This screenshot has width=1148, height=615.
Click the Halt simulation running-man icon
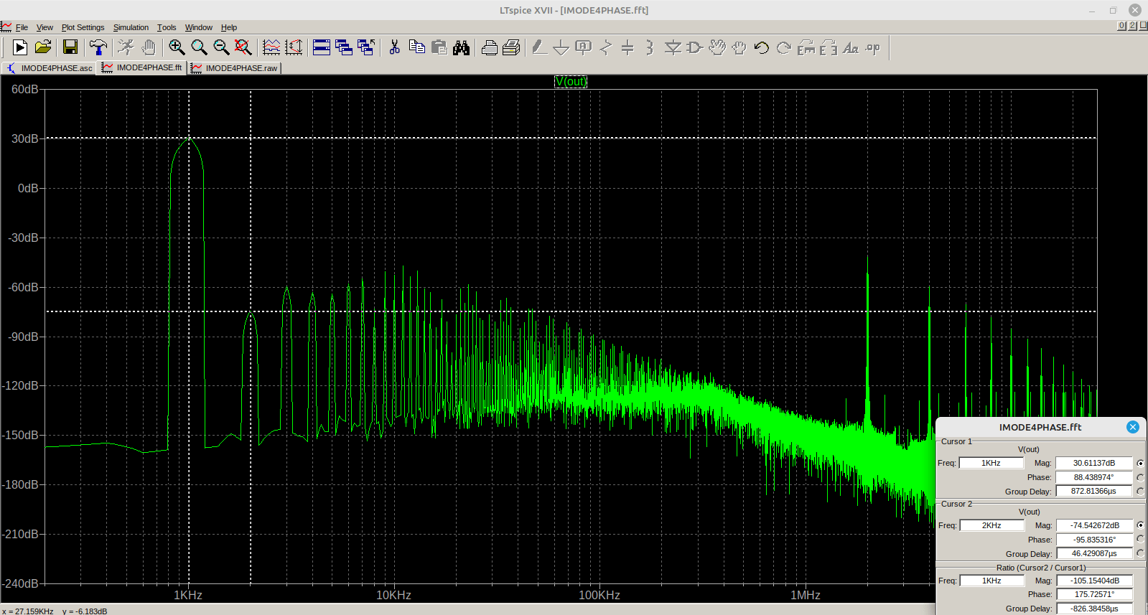coord(126,47)
